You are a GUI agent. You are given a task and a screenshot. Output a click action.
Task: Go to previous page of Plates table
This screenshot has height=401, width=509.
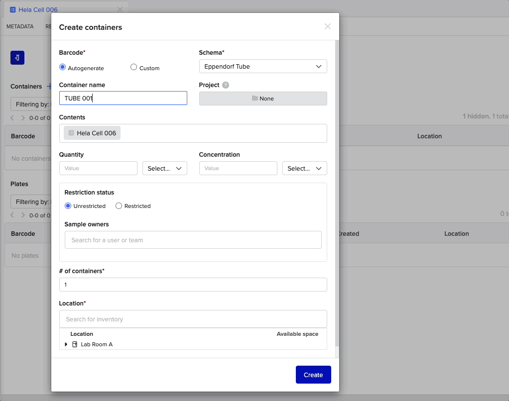[x=12, y=215]
